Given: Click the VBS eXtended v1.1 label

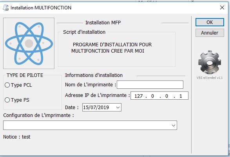Looking at the screenshot, I should coord(210,78).
